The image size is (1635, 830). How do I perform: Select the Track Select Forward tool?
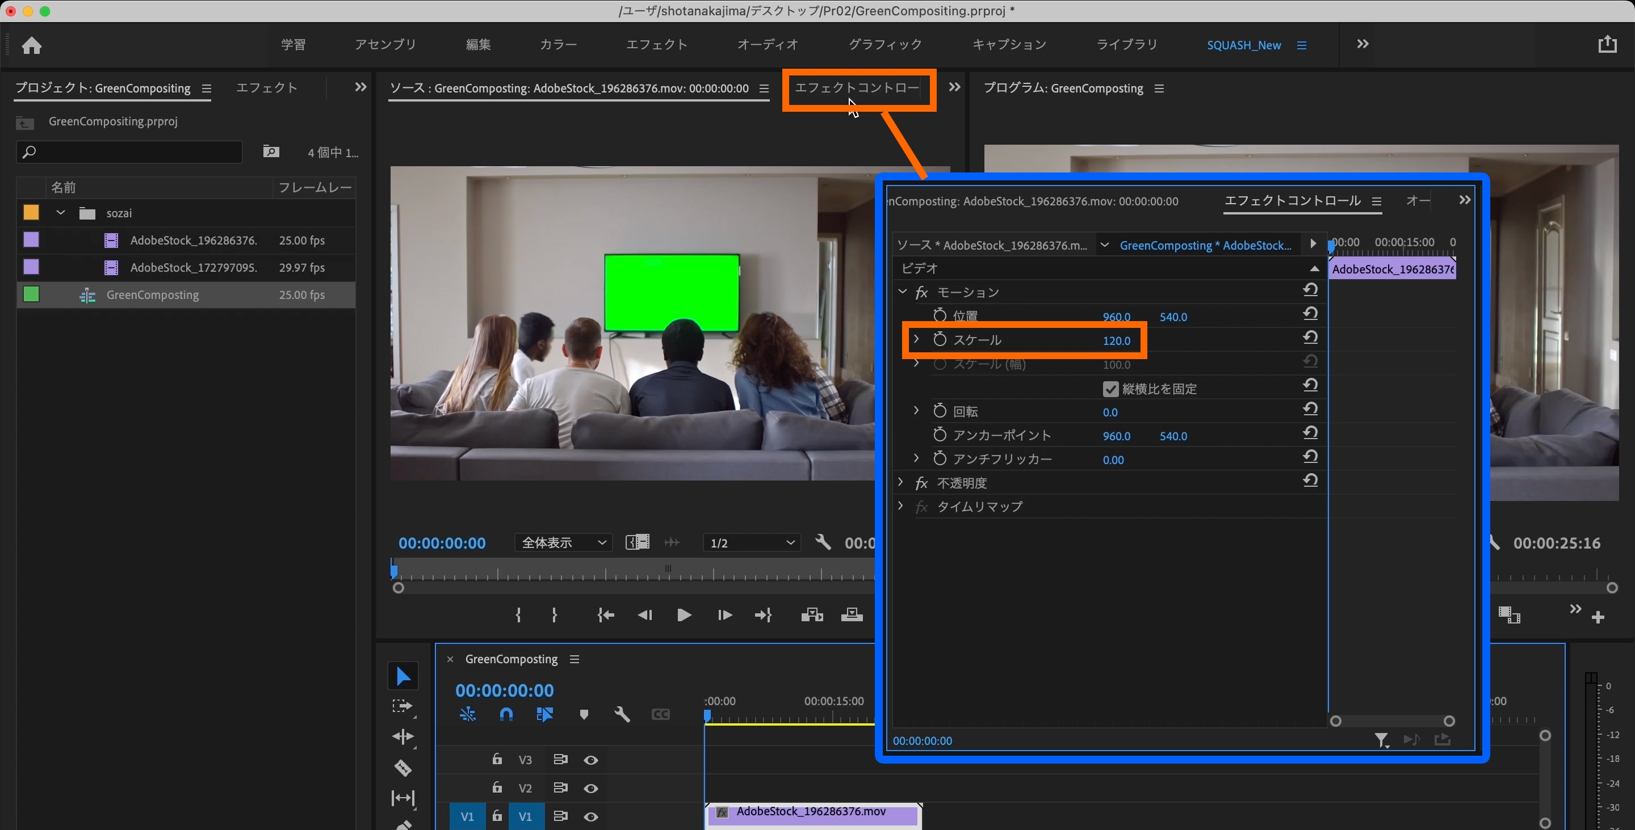[403, 706]
